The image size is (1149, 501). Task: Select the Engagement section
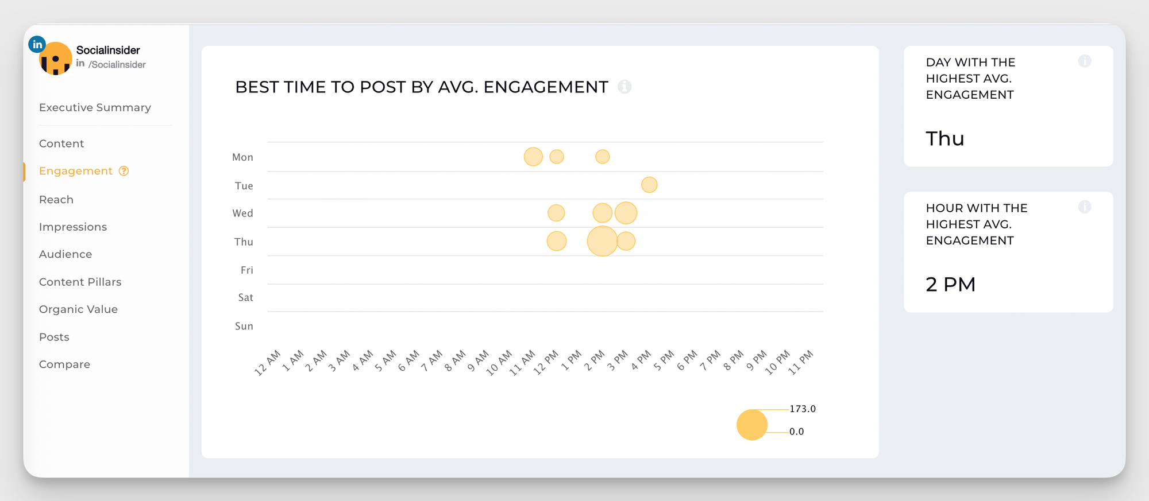[75, 170]
